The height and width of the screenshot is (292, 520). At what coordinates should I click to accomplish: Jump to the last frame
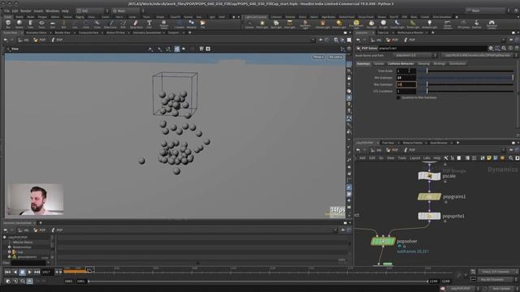[x=37, y=273]
